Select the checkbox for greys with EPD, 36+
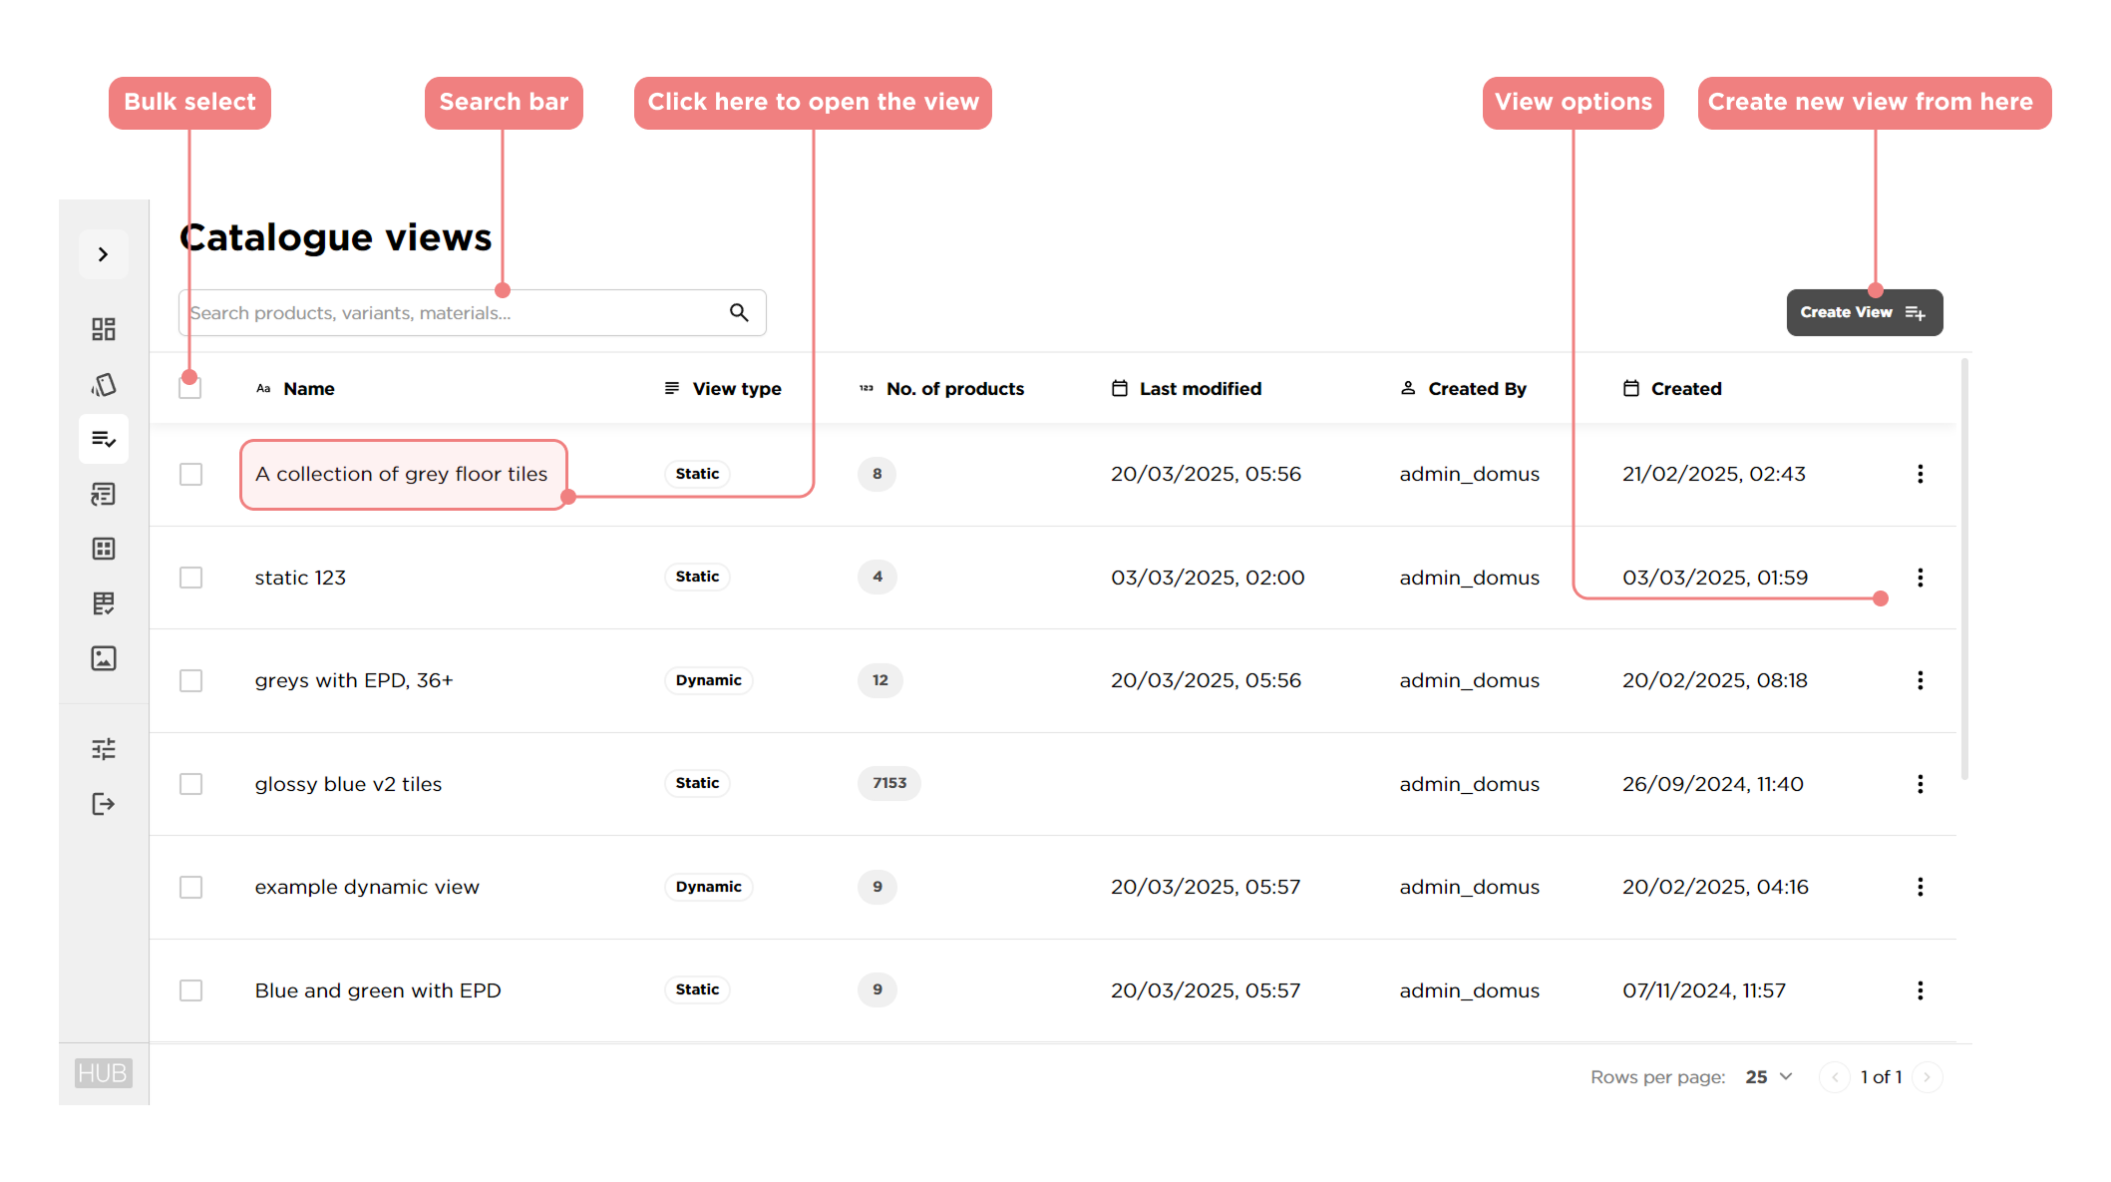Screen dimensions: 2111x1182 point(190,680)
